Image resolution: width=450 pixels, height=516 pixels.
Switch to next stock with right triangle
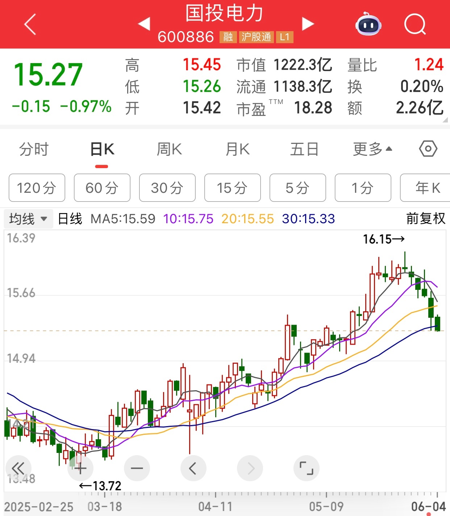click(x=308, y=24)
